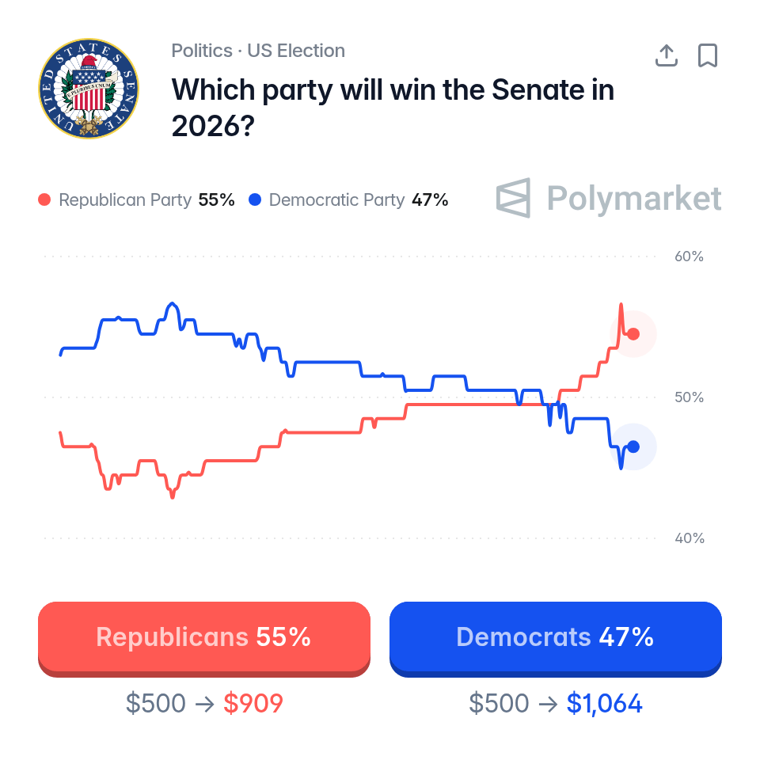Screen dimensions: 760x760
Task: Click the 50% axis gridline label
Action: (689, 397)
